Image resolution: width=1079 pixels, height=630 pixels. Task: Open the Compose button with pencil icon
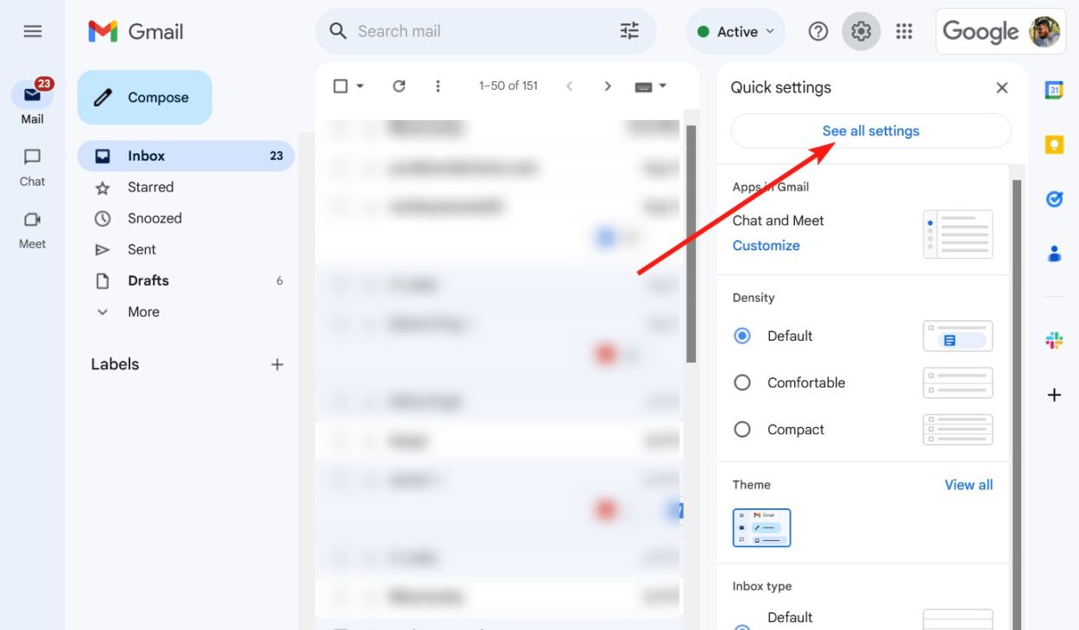[144, 98]
